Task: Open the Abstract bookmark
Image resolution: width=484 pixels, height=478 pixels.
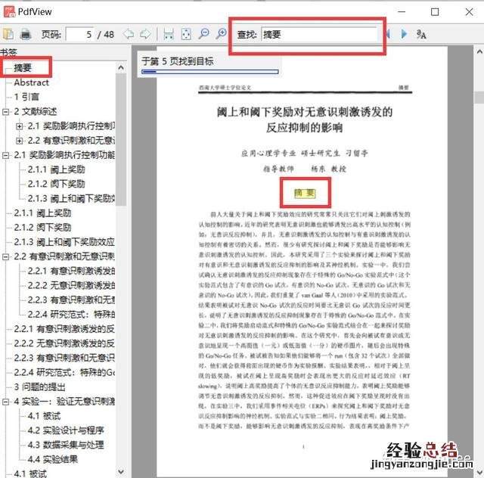Action: point(31,82)
